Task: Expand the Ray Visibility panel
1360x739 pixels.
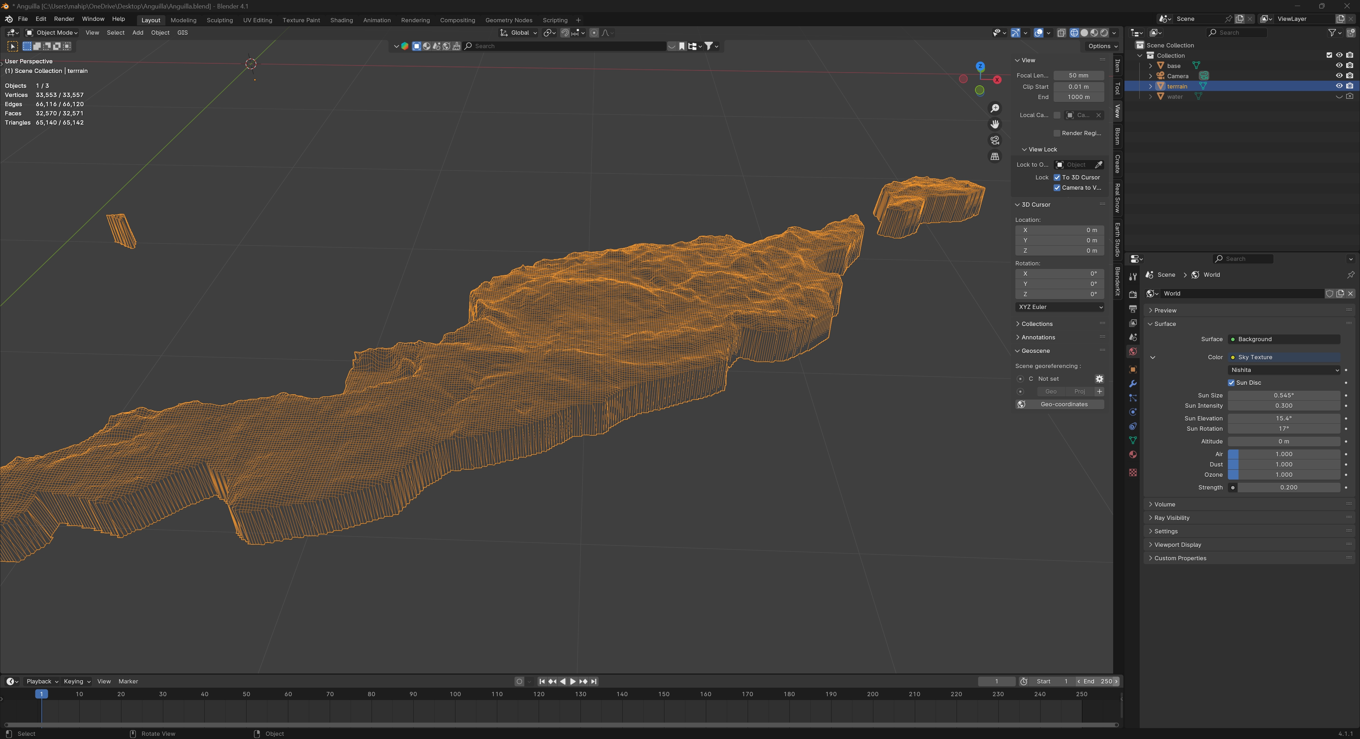Action: coord(1172,518)
